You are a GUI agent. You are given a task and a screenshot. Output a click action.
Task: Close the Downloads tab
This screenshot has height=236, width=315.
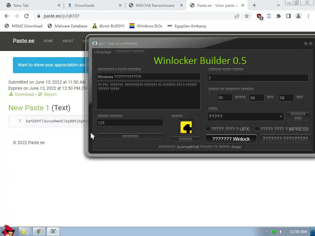point(120,6)
